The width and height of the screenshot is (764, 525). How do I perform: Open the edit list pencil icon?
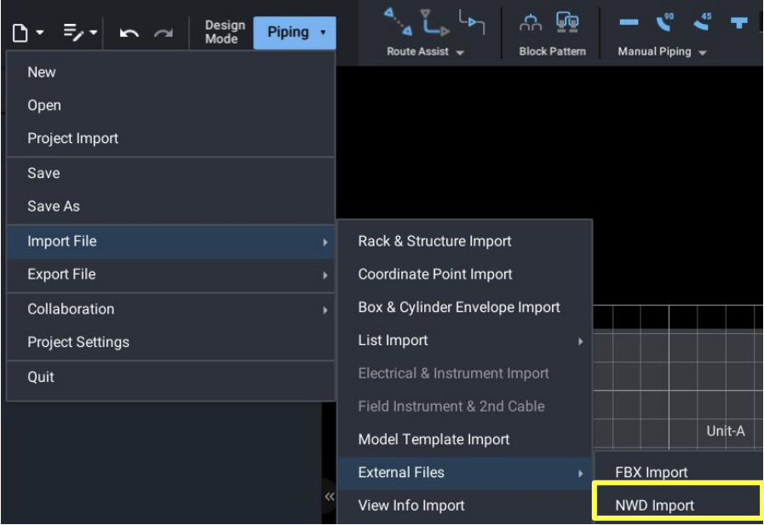tap(74, 33)
